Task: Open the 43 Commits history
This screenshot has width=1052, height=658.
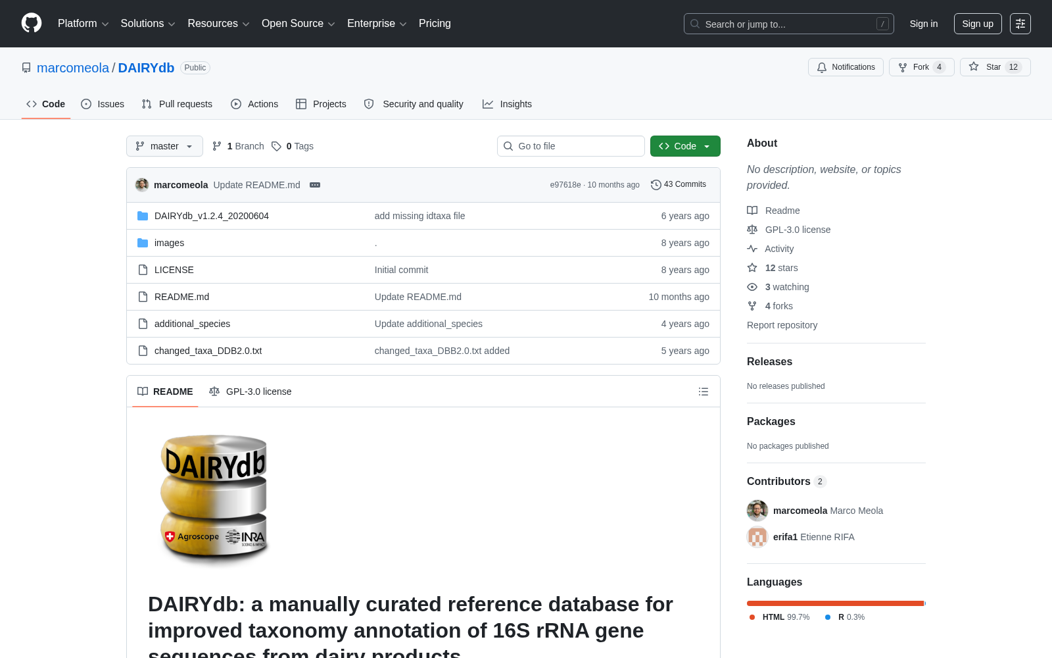Action: point(679,185)
